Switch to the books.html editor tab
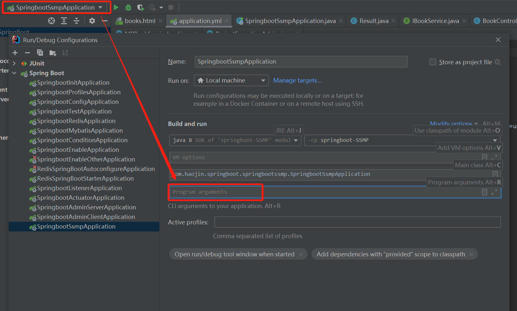The height and width of the screenshot is (311, 517). pos(140,21)
